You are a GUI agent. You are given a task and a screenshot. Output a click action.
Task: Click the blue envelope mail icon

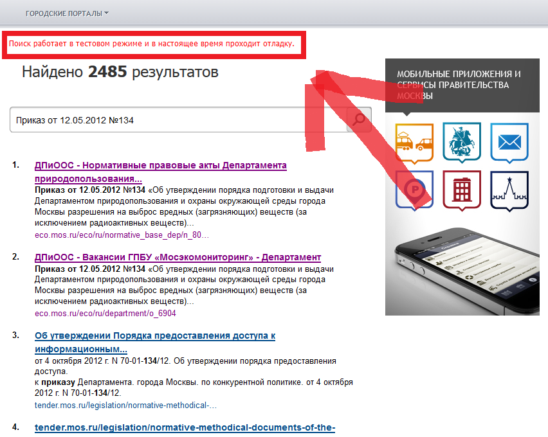509,142
